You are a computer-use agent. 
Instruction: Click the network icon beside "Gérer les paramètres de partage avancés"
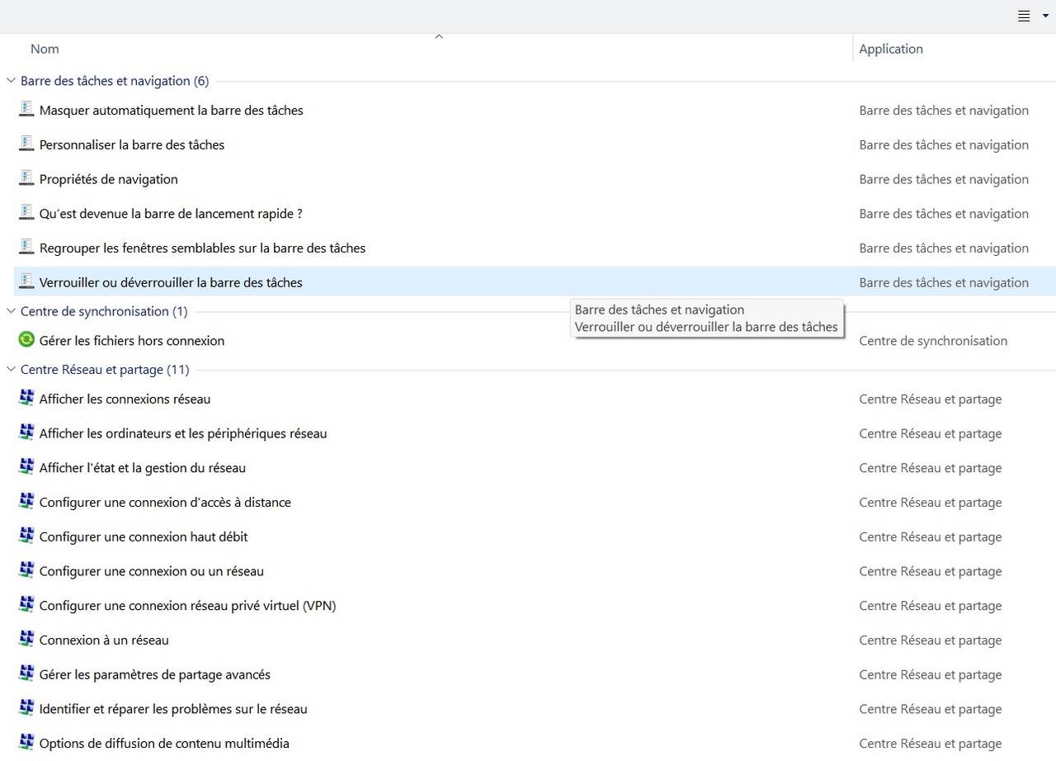pyautogui.click(x=26, y=674)
